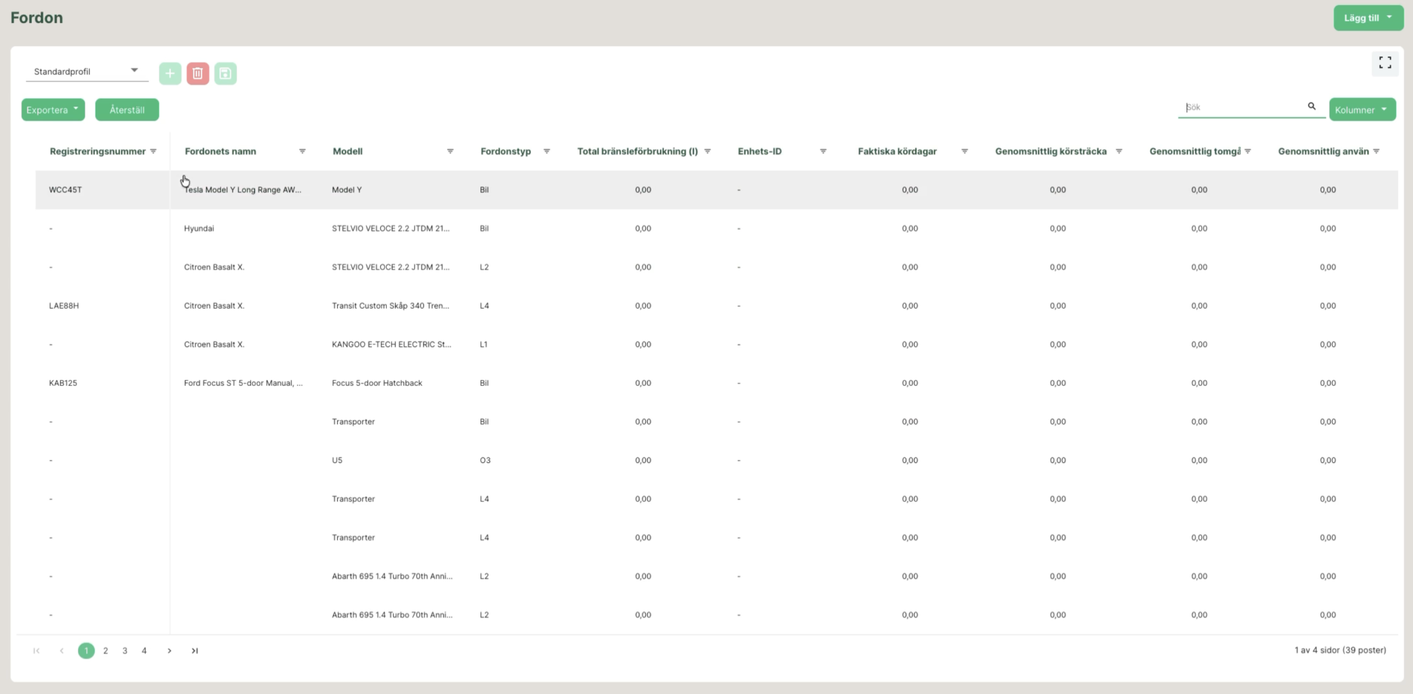Image resolution: width=1413 pixels, height=694 pixels.
Task: Open filter for Modell column
Action: 450,151
